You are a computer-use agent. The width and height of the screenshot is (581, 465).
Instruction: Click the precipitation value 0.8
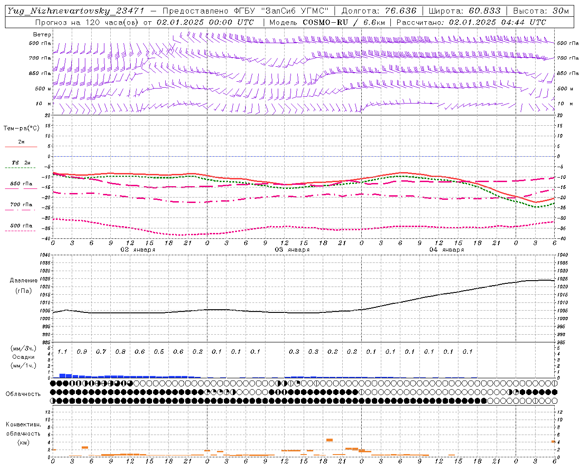[120, 351]
